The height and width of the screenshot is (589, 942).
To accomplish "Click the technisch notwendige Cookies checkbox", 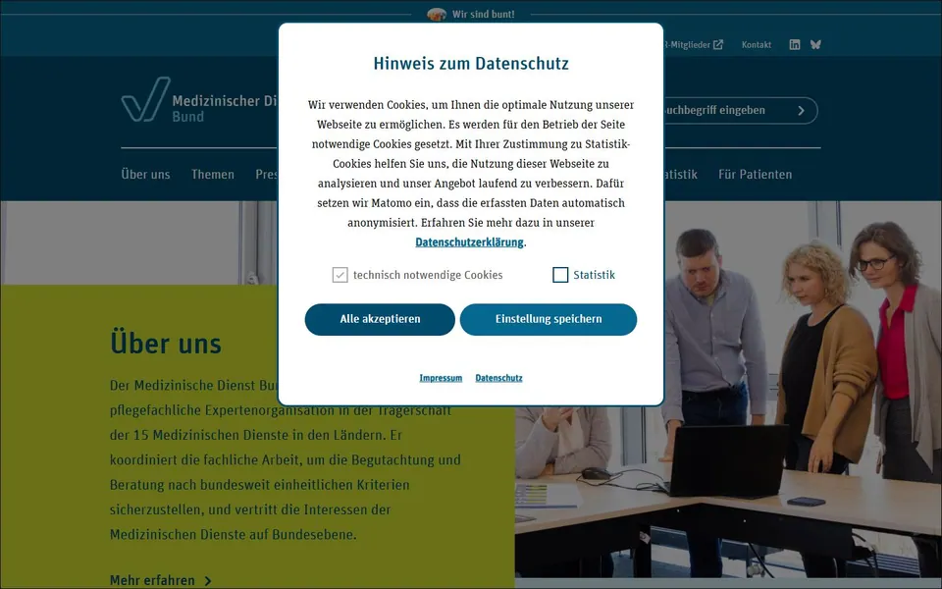I will 340,275.
